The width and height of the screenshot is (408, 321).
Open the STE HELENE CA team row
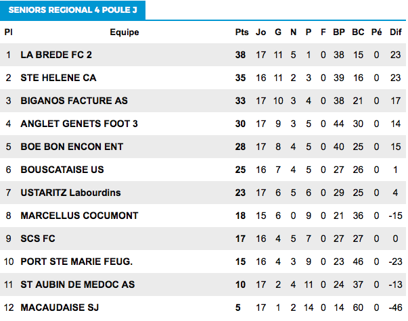pos(203,78)
